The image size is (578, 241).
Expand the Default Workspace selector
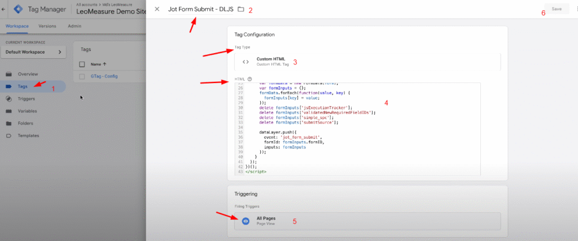(33, 52)
